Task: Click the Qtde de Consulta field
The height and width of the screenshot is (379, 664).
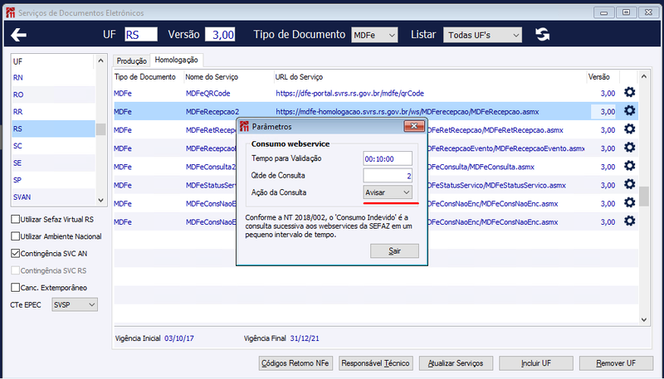Action: click(388, 176)
